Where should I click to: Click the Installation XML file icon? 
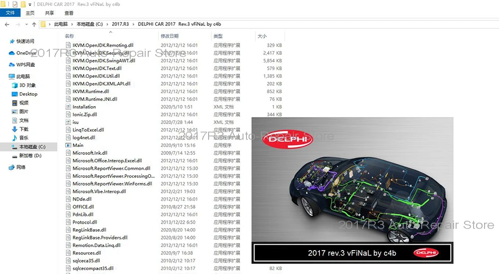(x=68, y=107)
